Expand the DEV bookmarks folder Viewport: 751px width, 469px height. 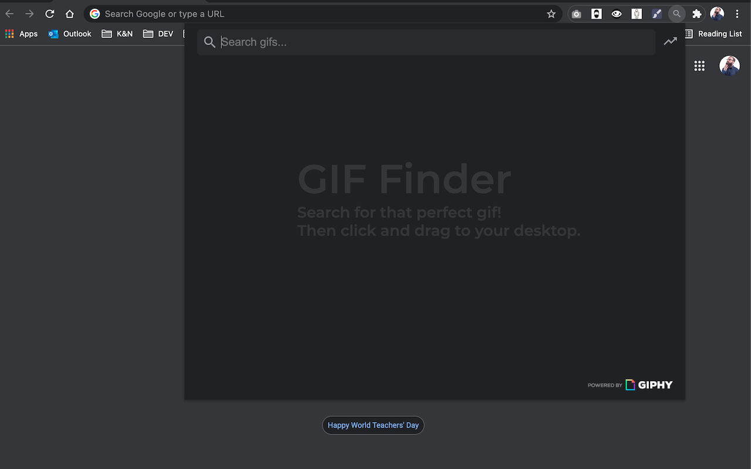[158, 34]
